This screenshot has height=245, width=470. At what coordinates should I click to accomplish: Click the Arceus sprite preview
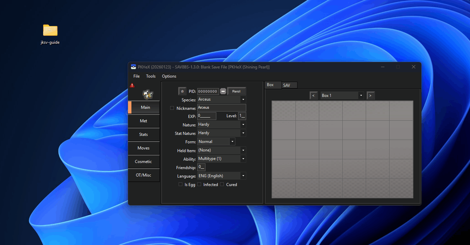pos(147,94)
